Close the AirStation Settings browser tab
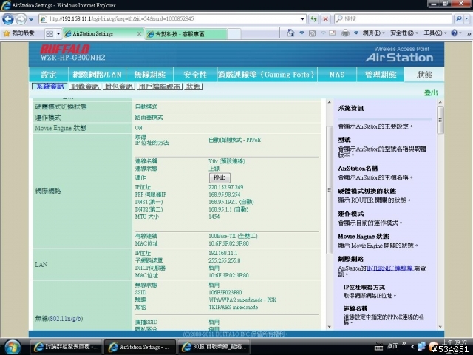 pyautogui.click(x=139, y=33)
